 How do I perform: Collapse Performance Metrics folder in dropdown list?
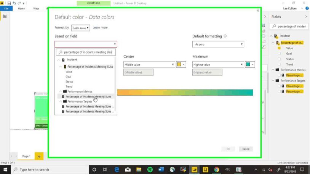point(61,91)
